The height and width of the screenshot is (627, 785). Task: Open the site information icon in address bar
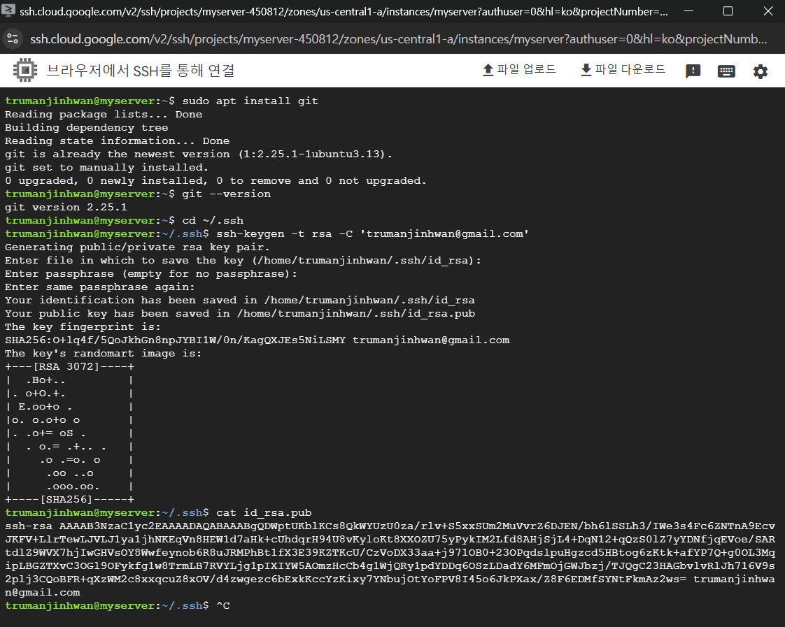tap(13, 40)
